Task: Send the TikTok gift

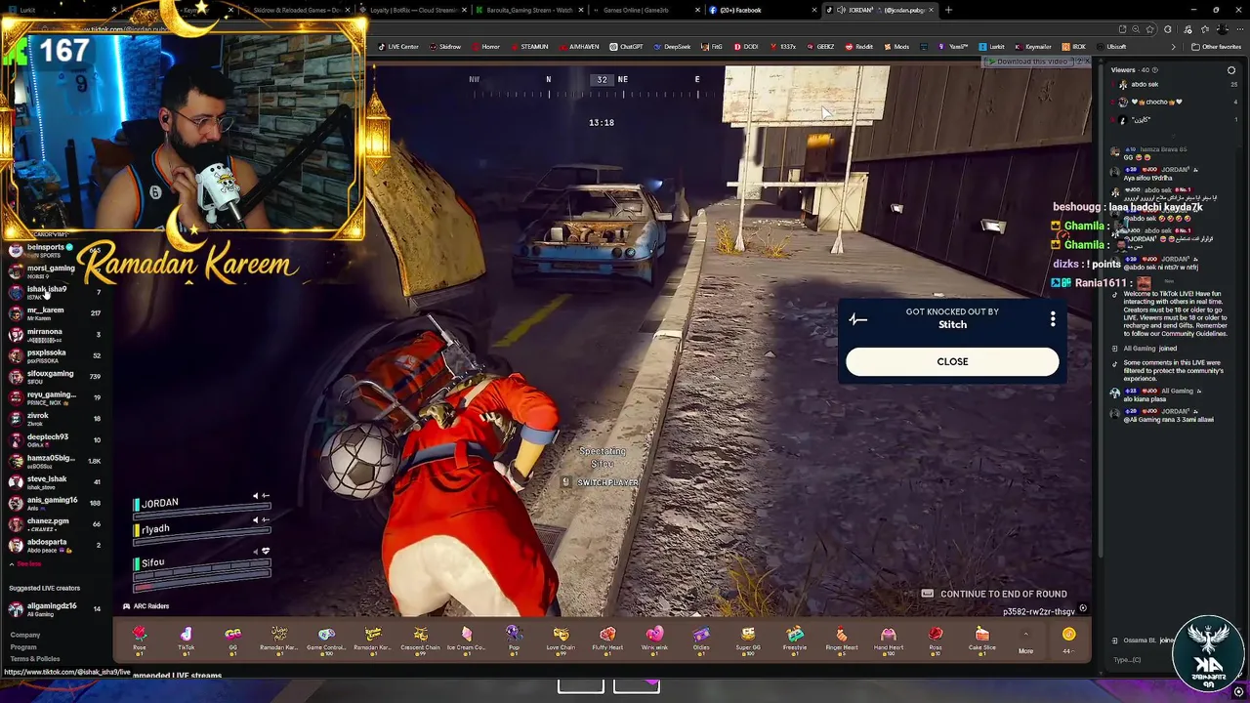Action: [x=186, y=639]
